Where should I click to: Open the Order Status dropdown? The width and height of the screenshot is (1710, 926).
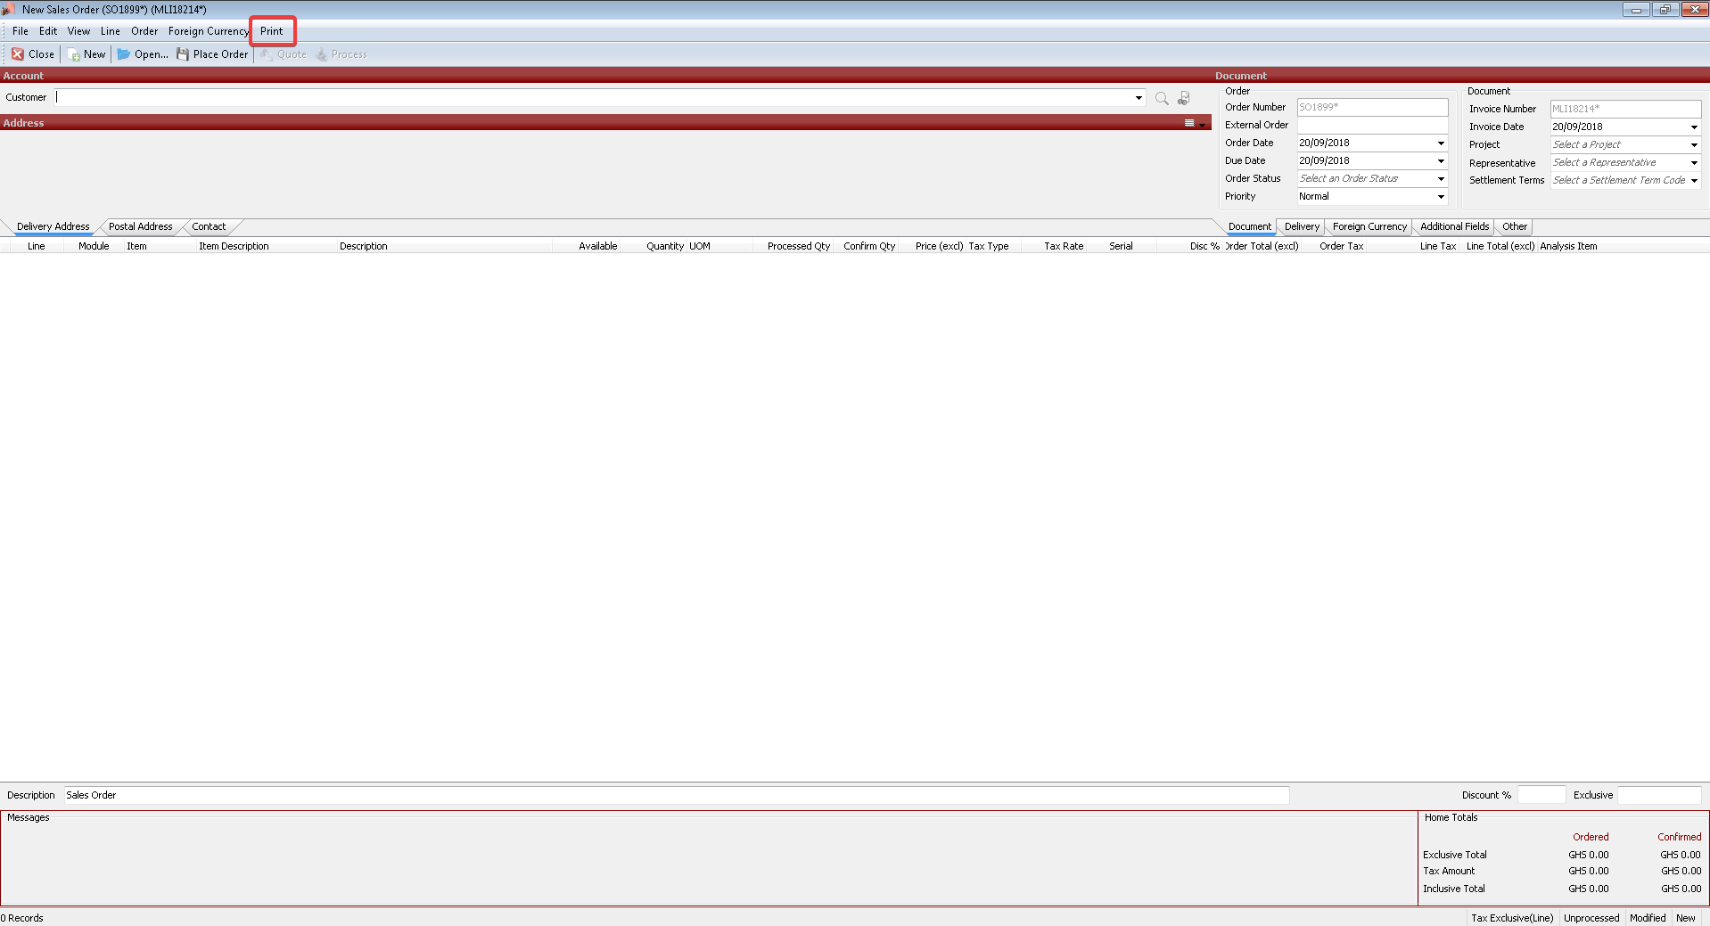click(x=1440, y=179)
